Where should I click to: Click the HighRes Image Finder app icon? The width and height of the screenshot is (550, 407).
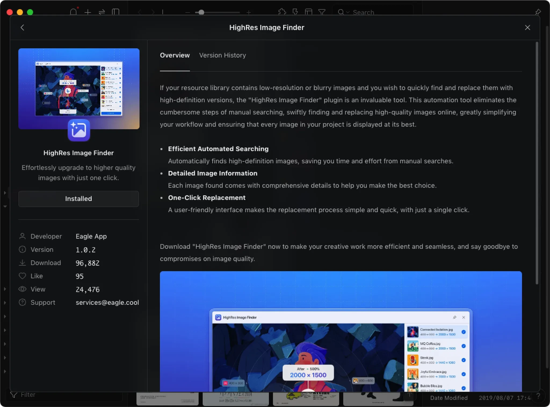tap(79, 130)
